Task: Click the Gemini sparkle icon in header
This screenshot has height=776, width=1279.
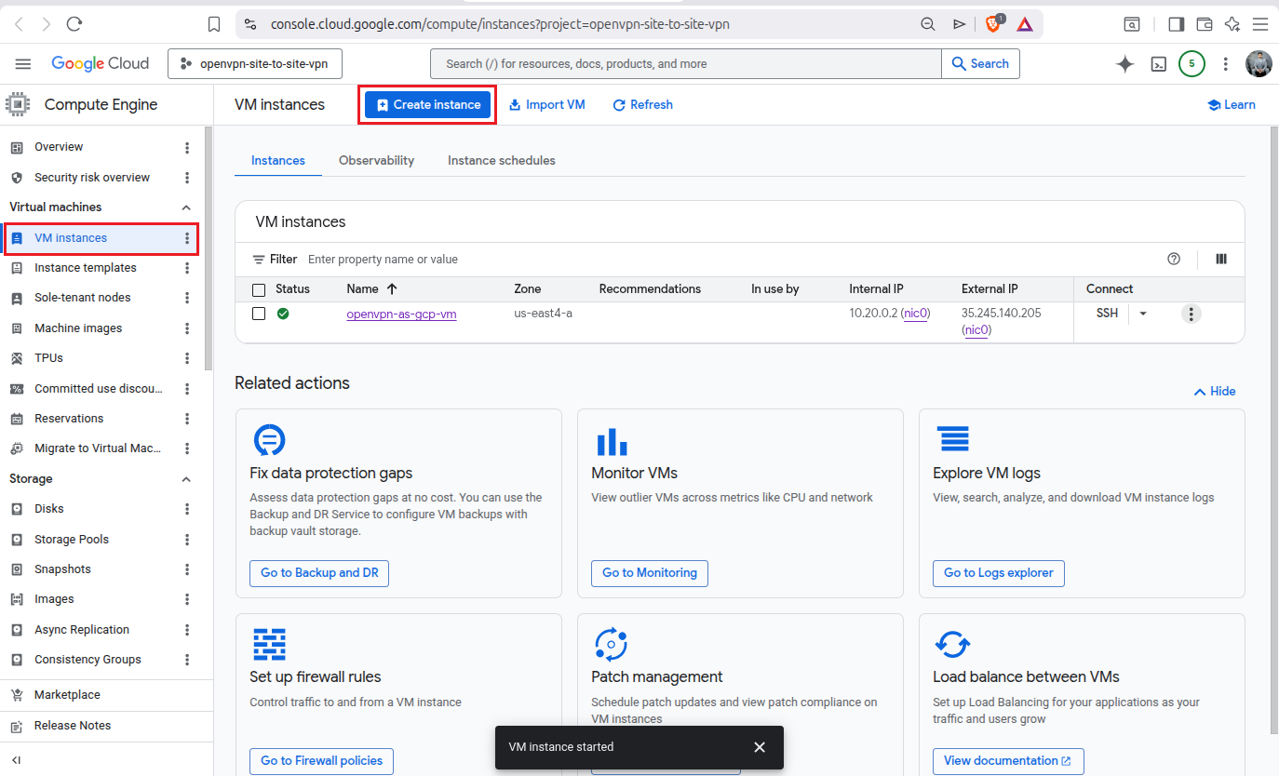Action: 1124,64
